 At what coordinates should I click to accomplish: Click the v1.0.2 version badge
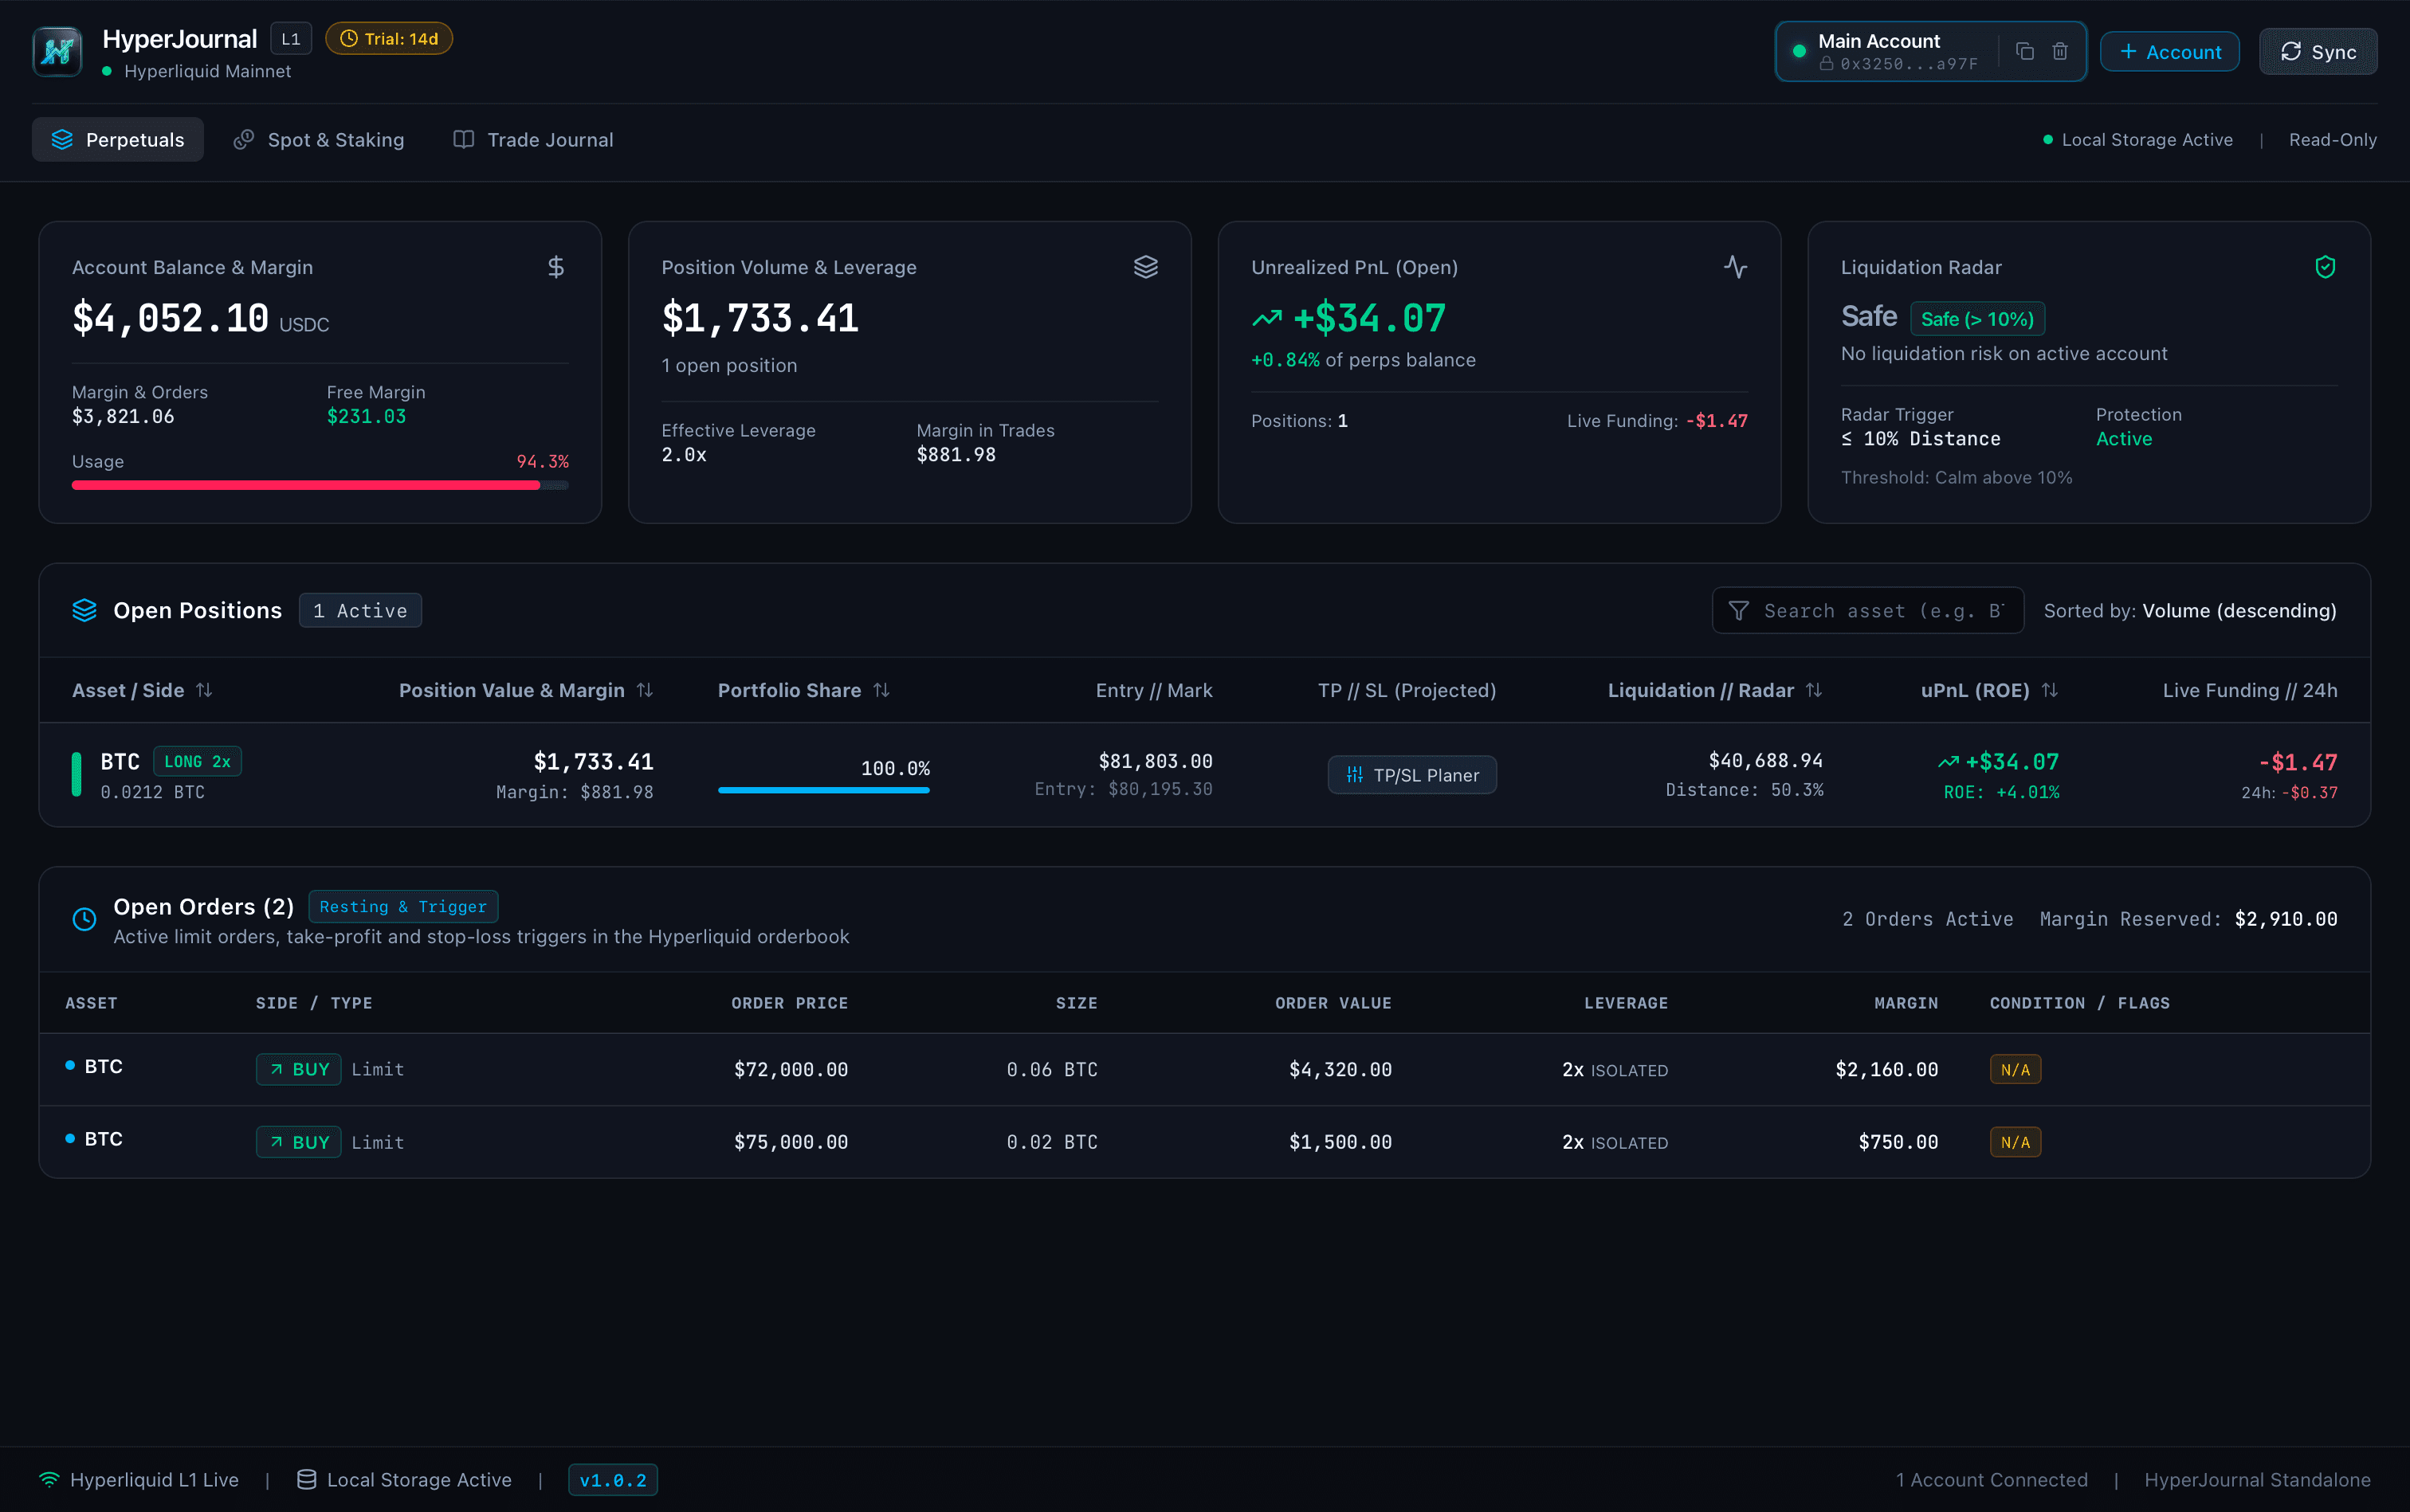(613, 1480)
